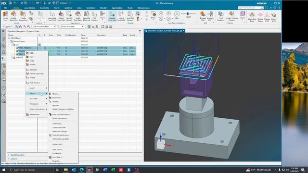
Task: Click the Post Process ribbon icon
Action: [94, 16]
